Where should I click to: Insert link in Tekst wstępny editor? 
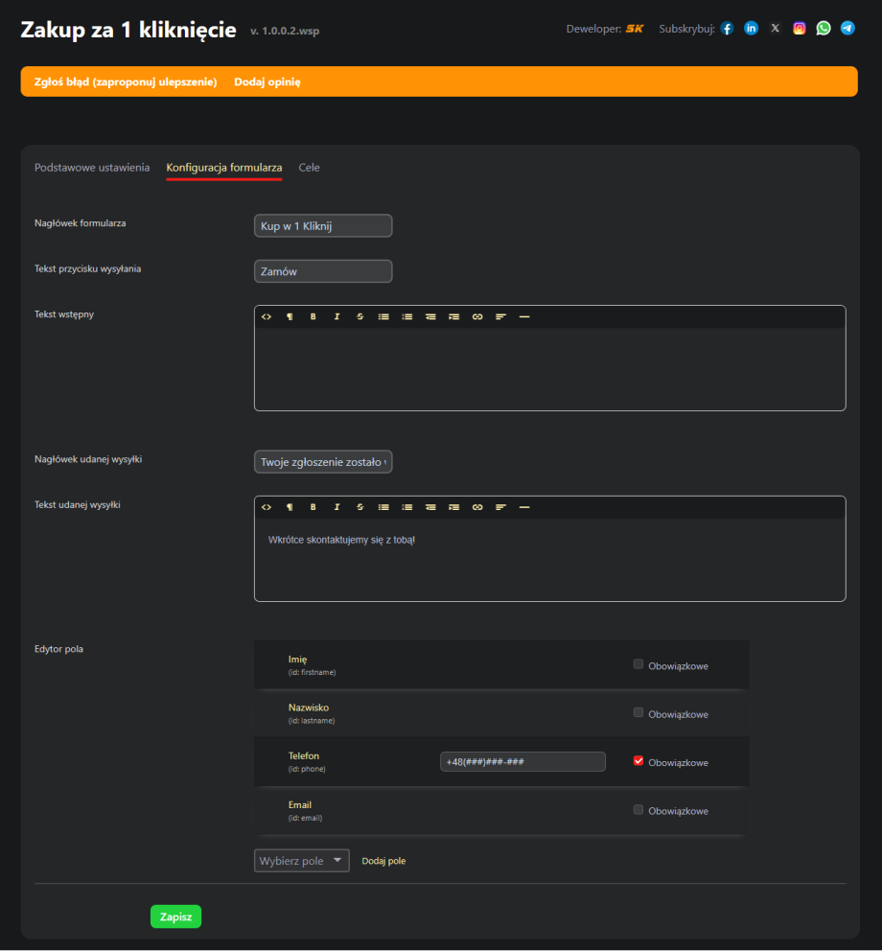click(x=477, y=317)
